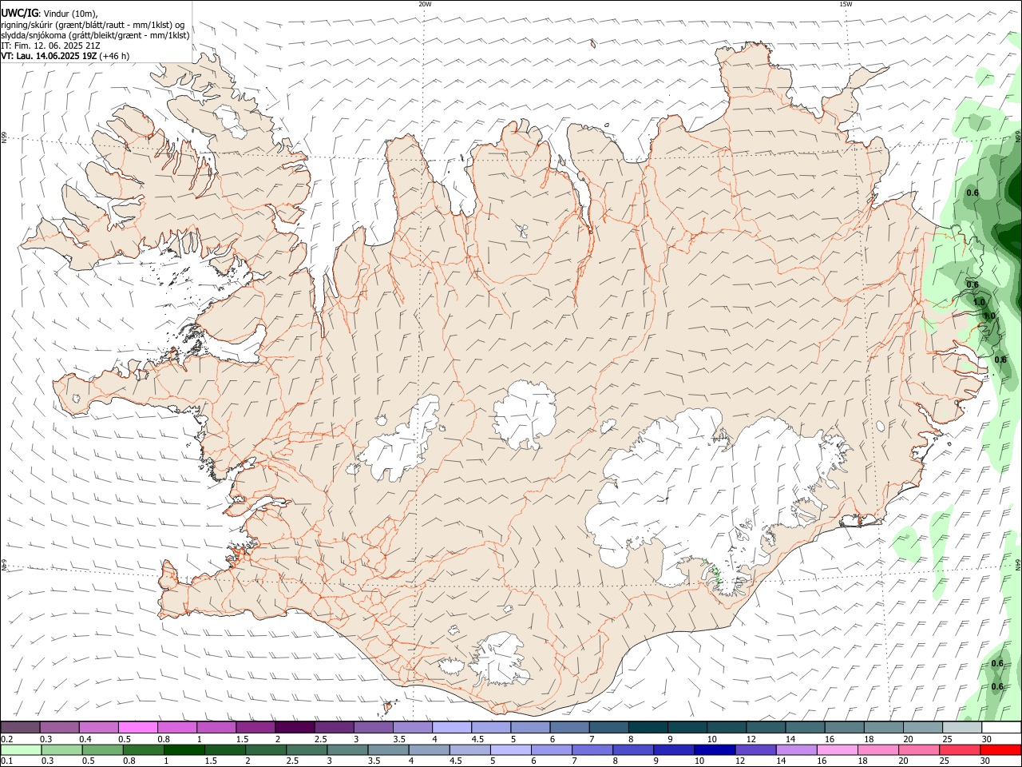Select the teal 12 mm snow legend swatch
The image size is (1022, 767).
point(765,727)
